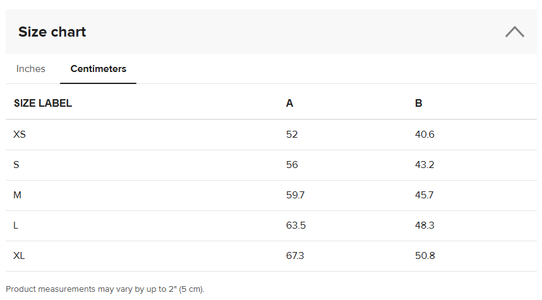This screenshot has height=300, width=542.
Task: Click the A column header
Action: [x=290, y=104]
